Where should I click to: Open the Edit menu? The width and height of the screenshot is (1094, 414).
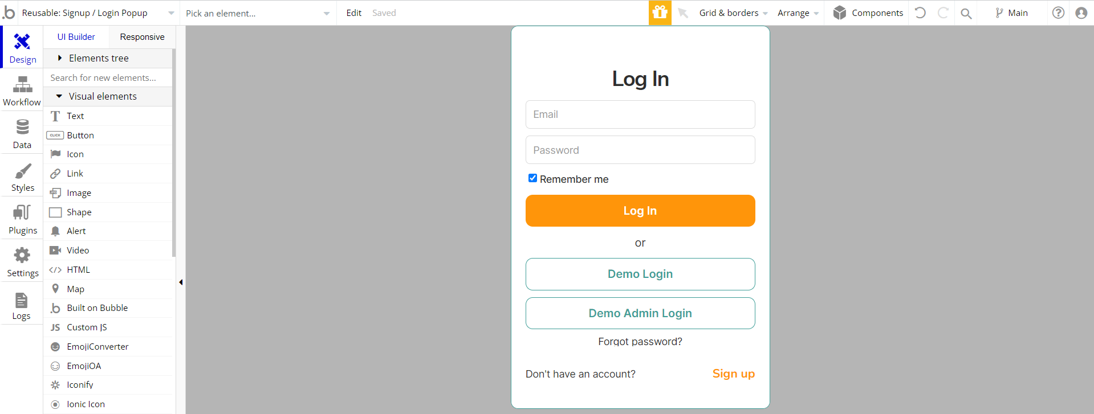[x=353, y=13]
